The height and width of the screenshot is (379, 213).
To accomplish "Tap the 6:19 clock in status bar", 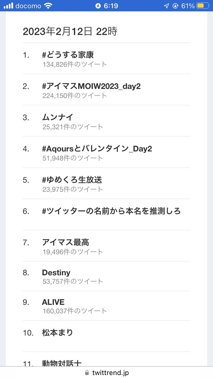I will (x=111, y=6).
